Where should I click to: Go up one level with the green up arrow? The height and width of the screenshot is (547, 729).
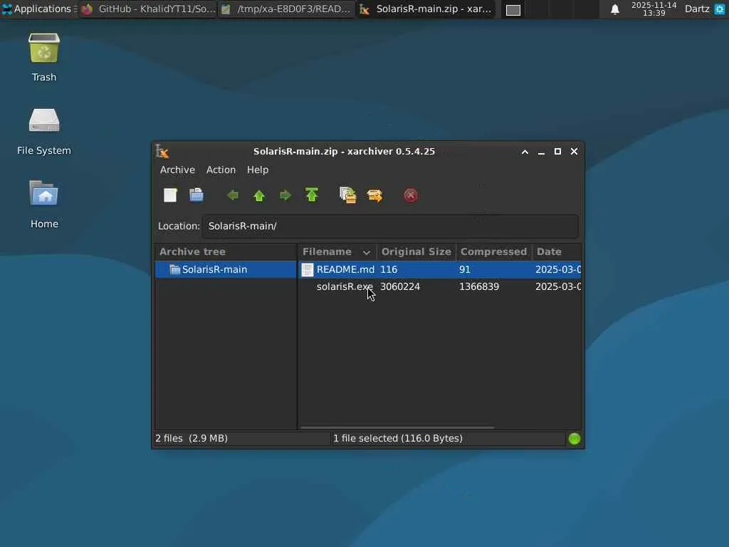click(x=259, y=195)
